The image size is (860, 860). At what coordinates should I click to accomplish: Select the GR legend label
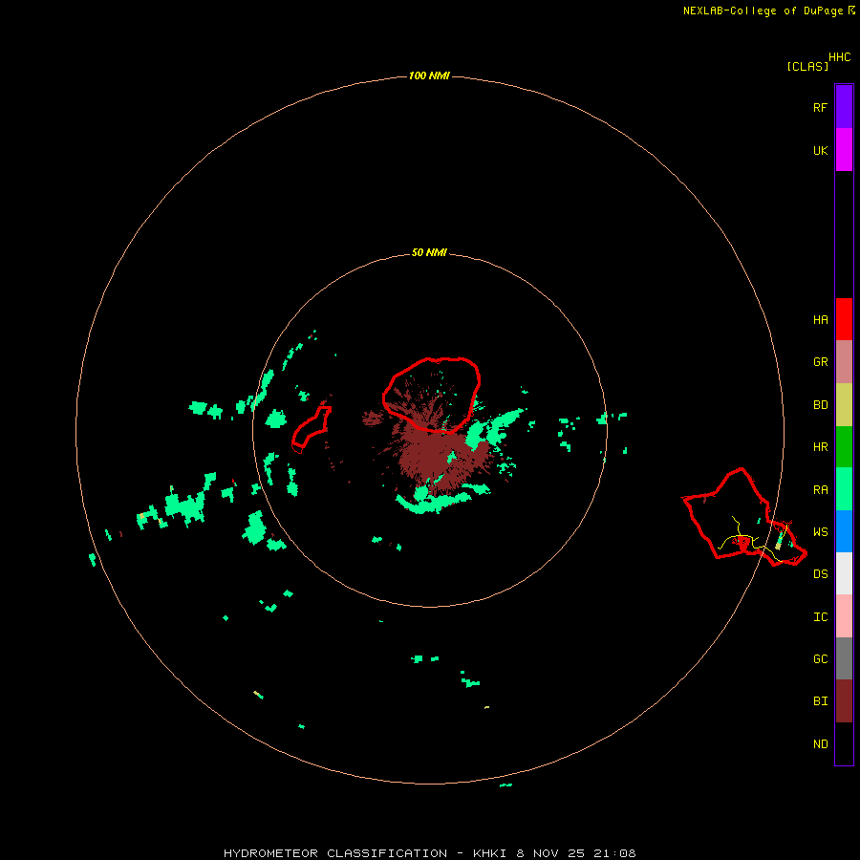[x=820, y=362]
